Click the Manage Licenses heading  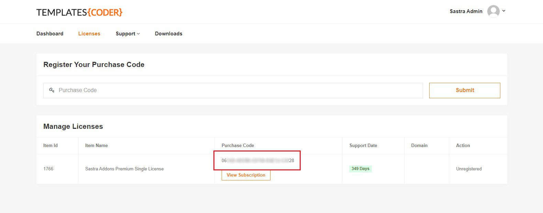pos(73,126)
